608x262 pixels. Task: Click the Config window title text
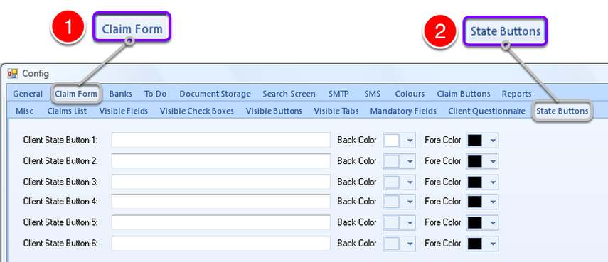[x=36, y=74]
